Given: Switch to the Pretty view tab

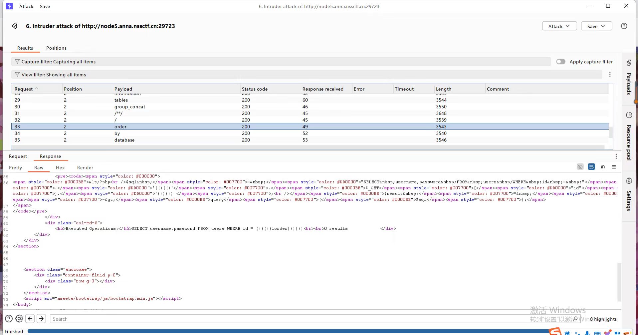Looking at the screenshot, I should 16,167.
